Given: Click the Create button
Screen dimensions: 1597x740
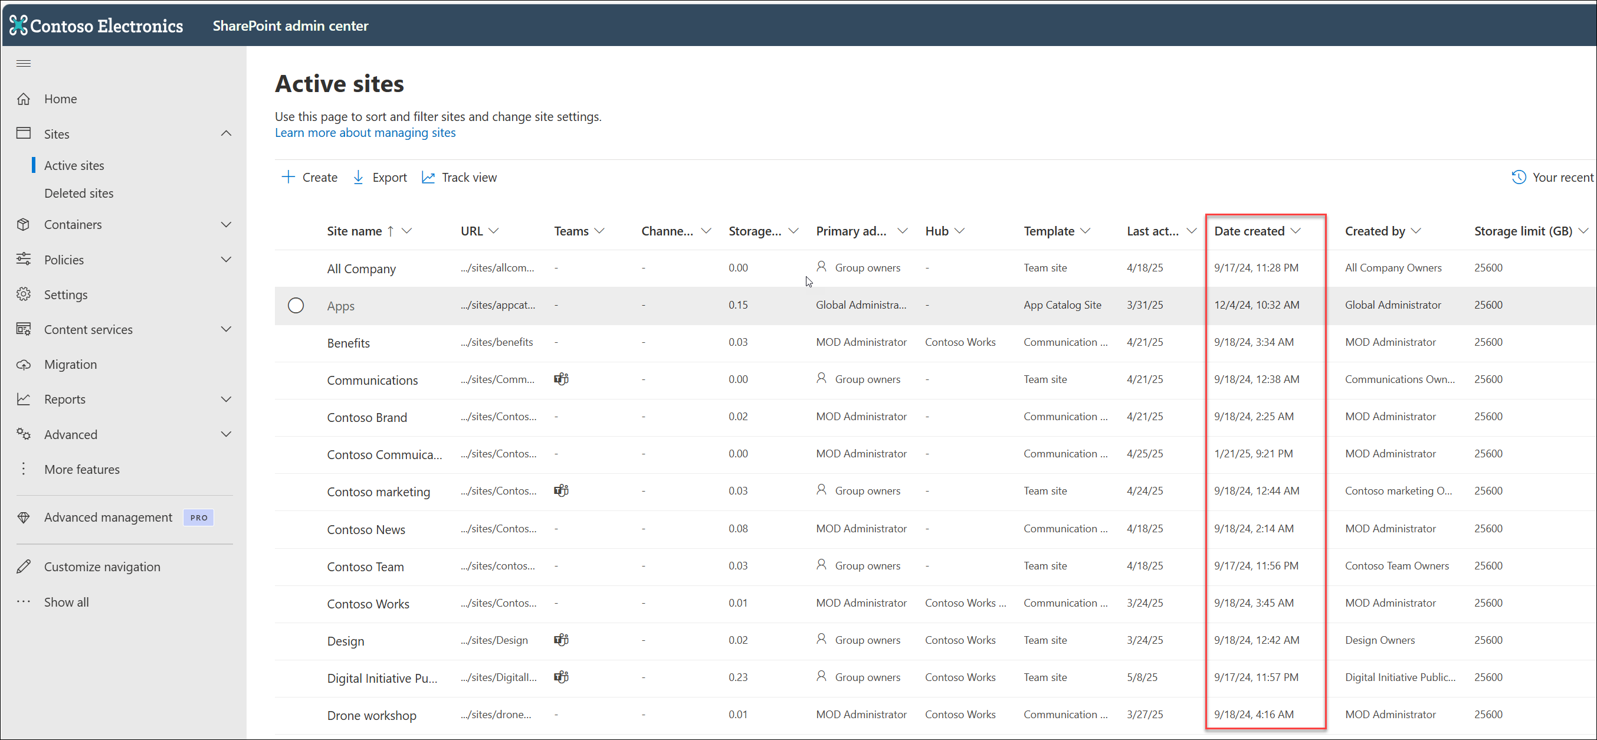Looking at the screenshot, I should (309, 178).
